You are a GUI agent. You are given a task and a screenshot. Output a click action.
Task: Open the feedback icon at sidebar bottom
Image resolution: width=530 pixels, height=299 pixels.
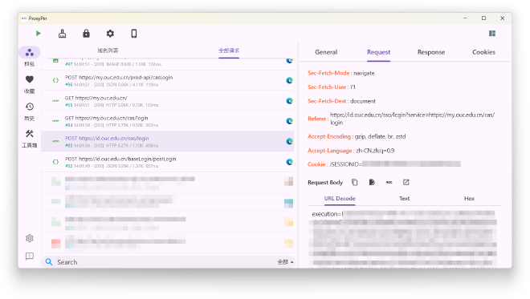[30, 257]
